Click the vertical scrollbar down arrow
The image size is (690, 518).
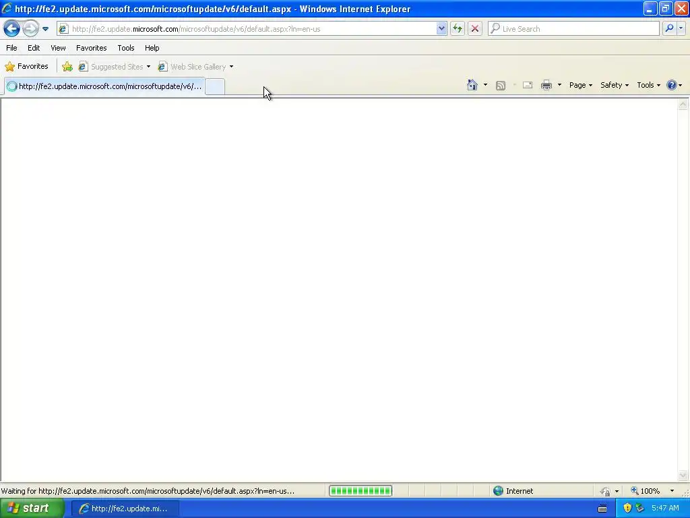pyautogui.click(x=683, y=475)
